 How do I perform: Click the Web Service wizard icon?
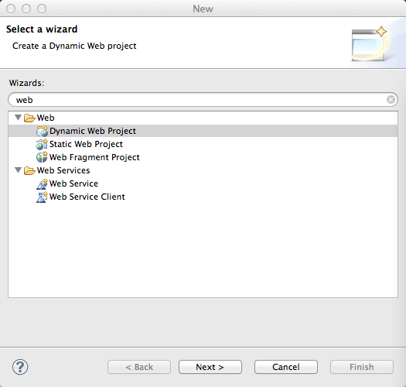point(42,183)
